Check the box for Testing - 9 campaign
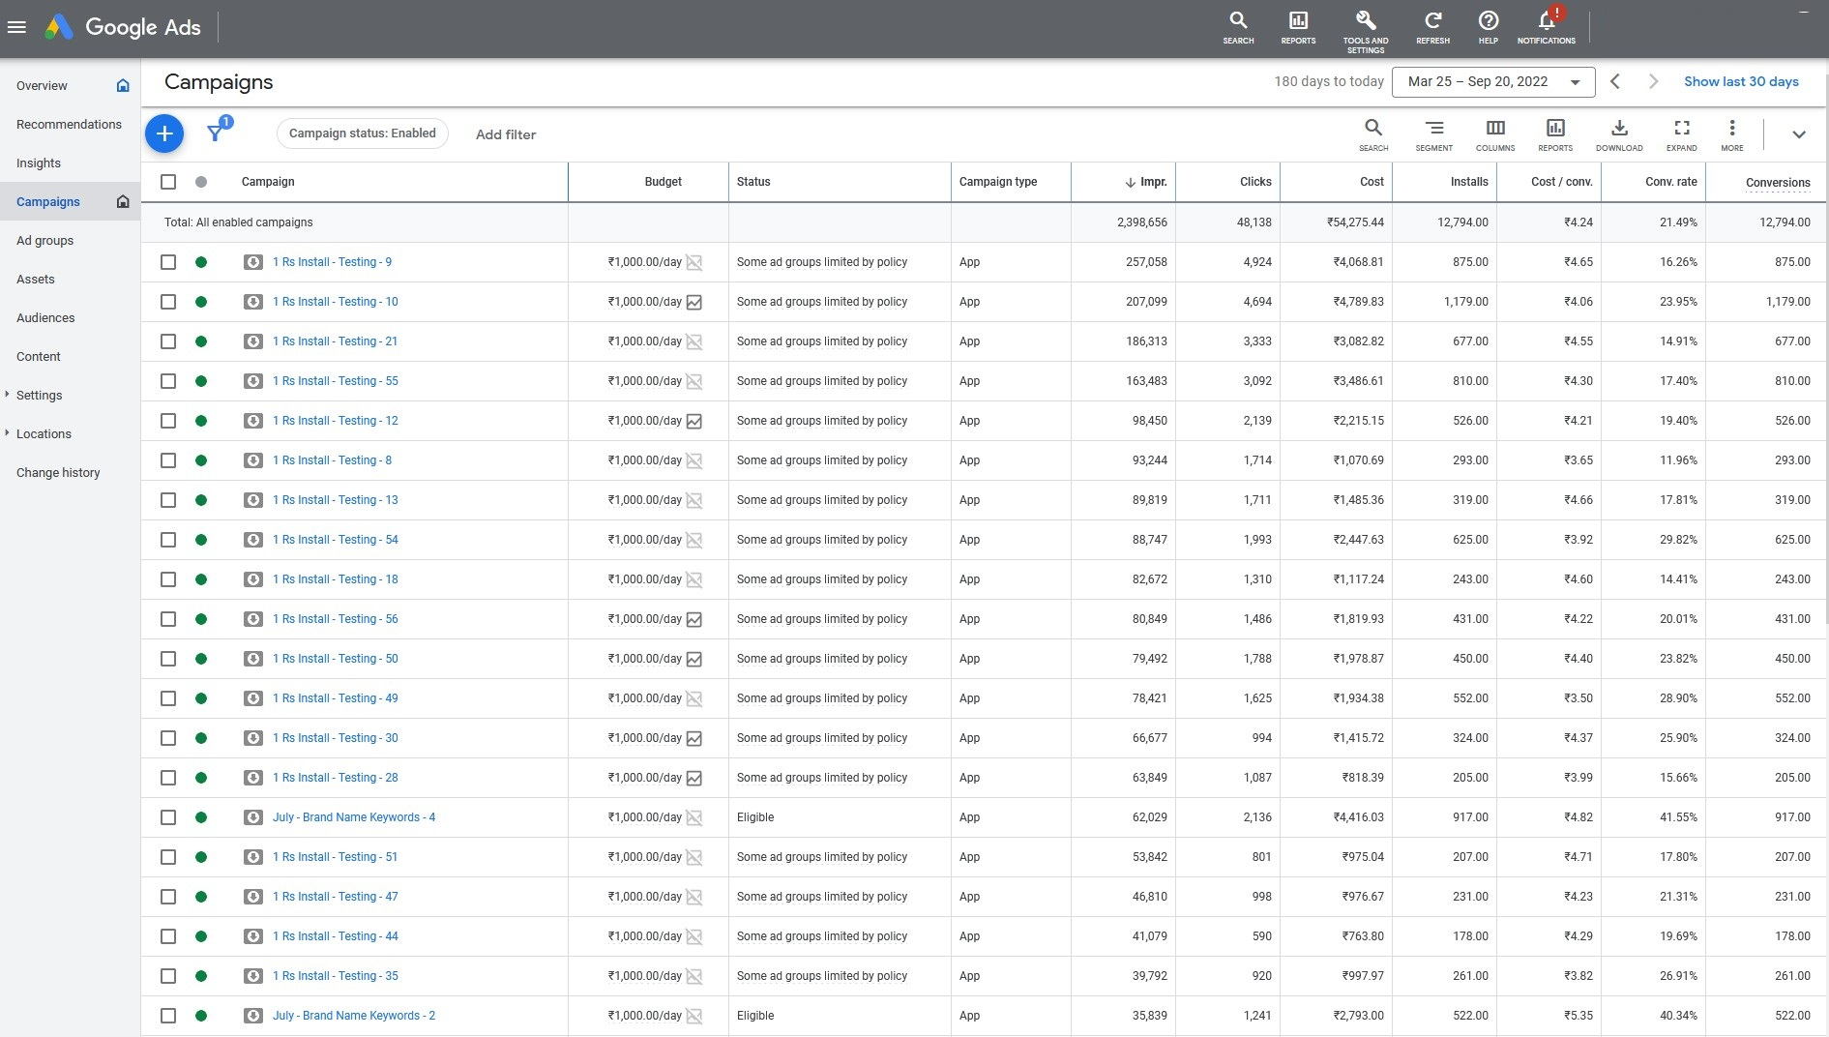Screen dimensions: 1829x1037 (168, 262)
